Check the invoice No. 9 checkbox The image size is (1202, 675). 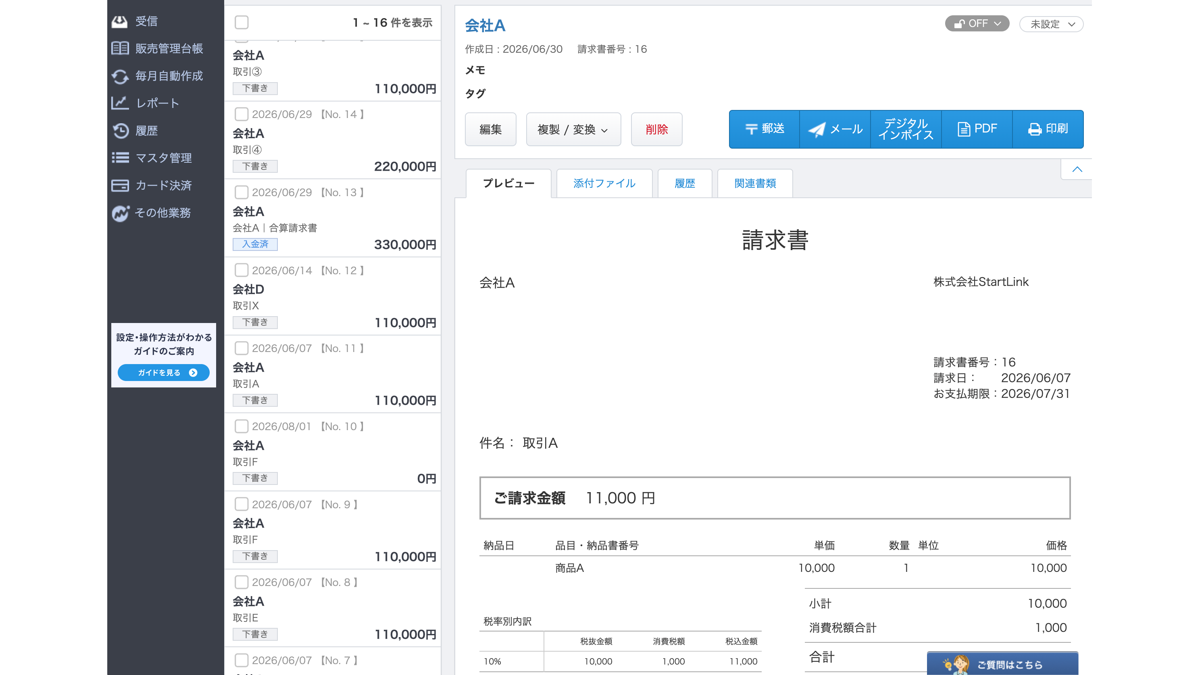coord(241,504)
